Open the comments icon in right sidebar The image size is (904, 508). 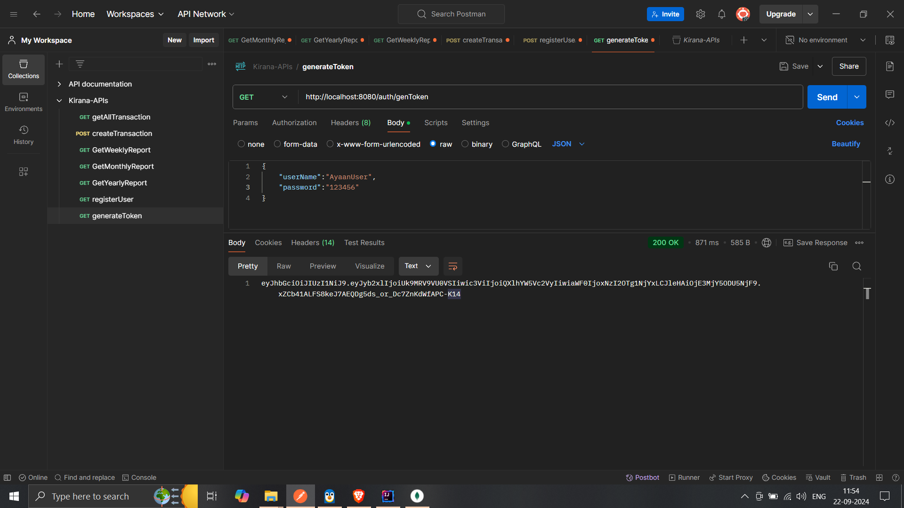[890, 95]
